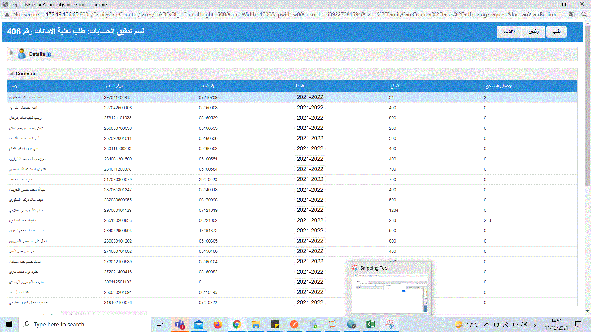The width and height of the screenshot is (591, 332).
Task: Select file number 06110395 cell
Action: click(x=245, y=292)
